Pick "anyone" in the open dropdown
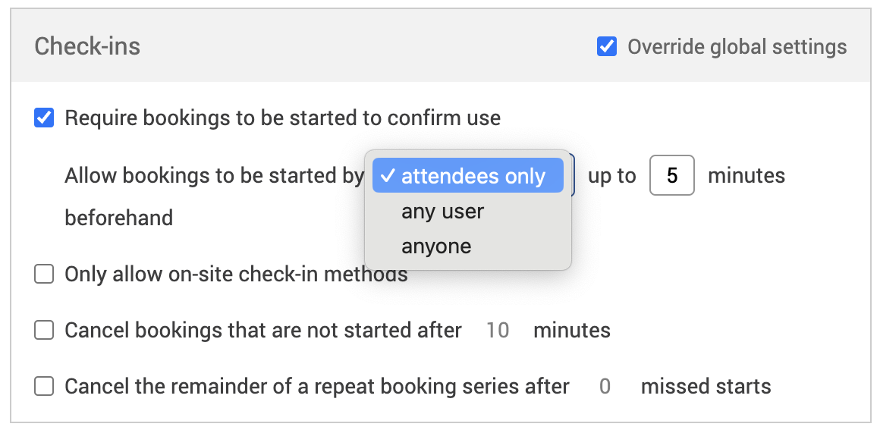 pos(436,246)
